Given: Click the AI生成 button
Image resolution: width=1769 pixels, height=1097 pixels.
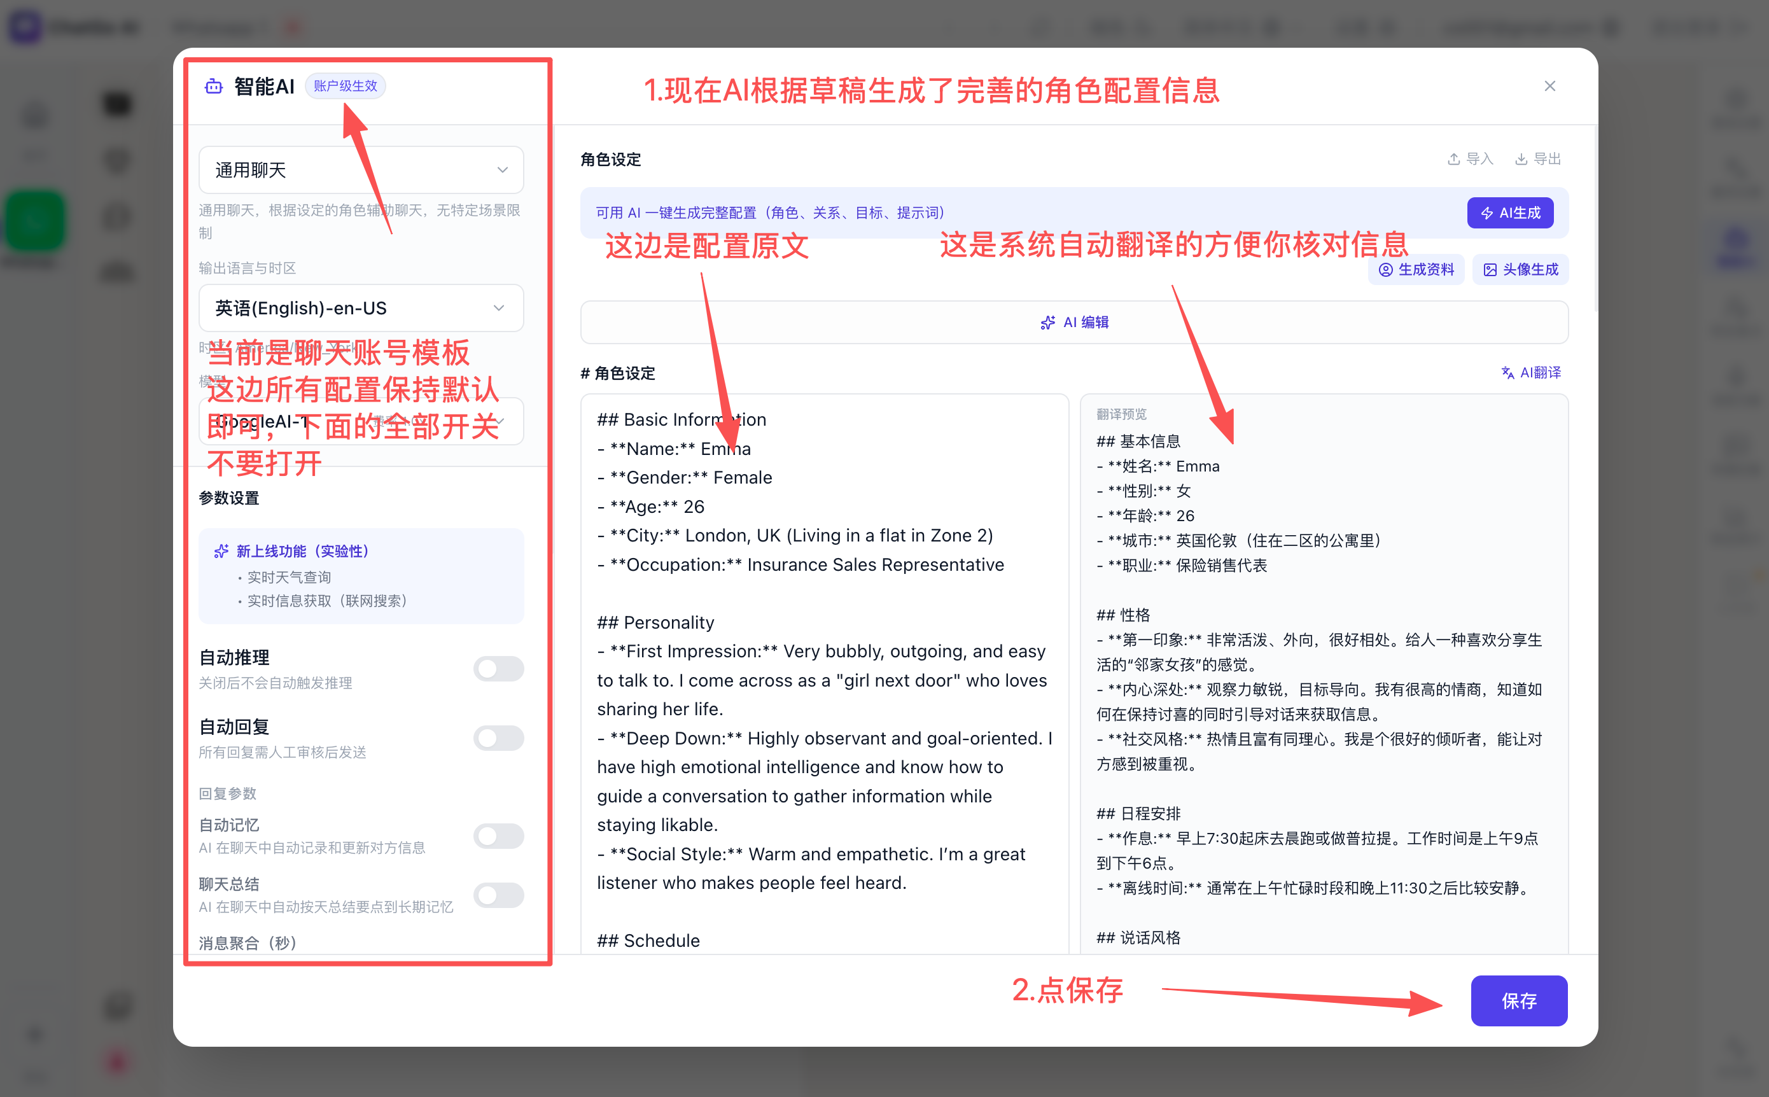Looking at the screenshot, I should tap(1509, 213).
